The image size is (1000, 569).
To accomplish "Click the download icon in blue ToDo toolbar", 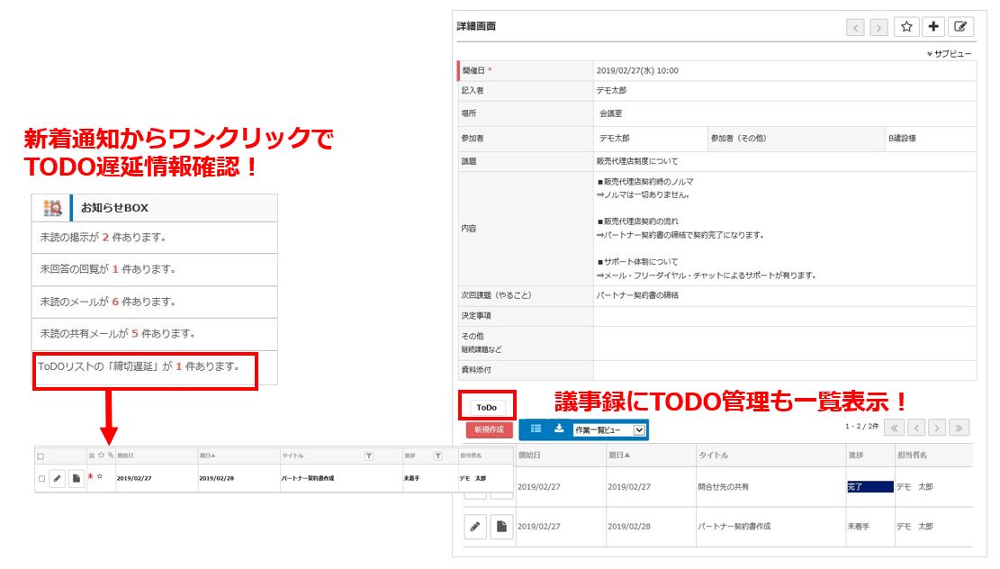I will tap(559, 429).
